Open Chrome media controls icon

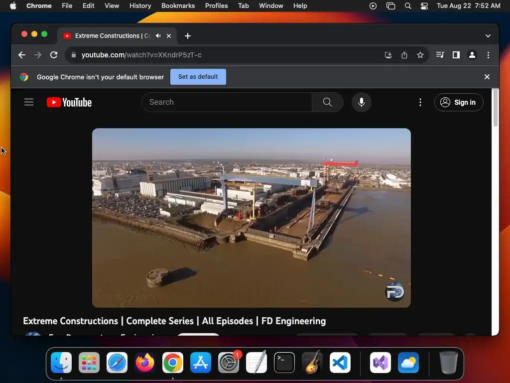[440, 55]
